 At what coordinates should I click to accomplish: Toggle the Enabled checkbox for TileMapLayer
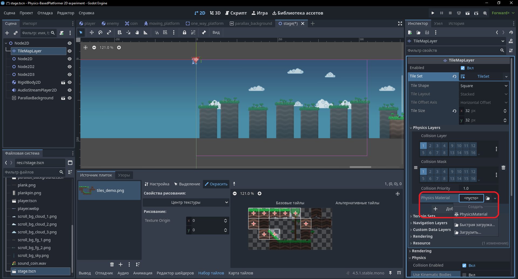click(x=463, y=68)
